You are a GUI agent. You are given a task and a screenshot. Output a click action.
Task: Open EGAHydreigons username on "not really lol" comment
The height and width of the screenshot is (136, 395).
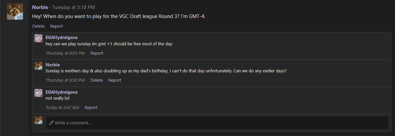tap(61, 92)
